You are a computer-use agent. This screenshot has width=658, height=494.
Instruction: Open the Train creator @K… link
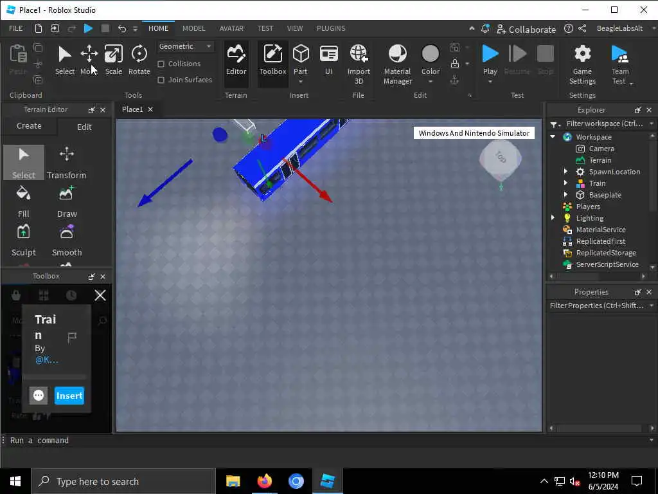[46, 360]
